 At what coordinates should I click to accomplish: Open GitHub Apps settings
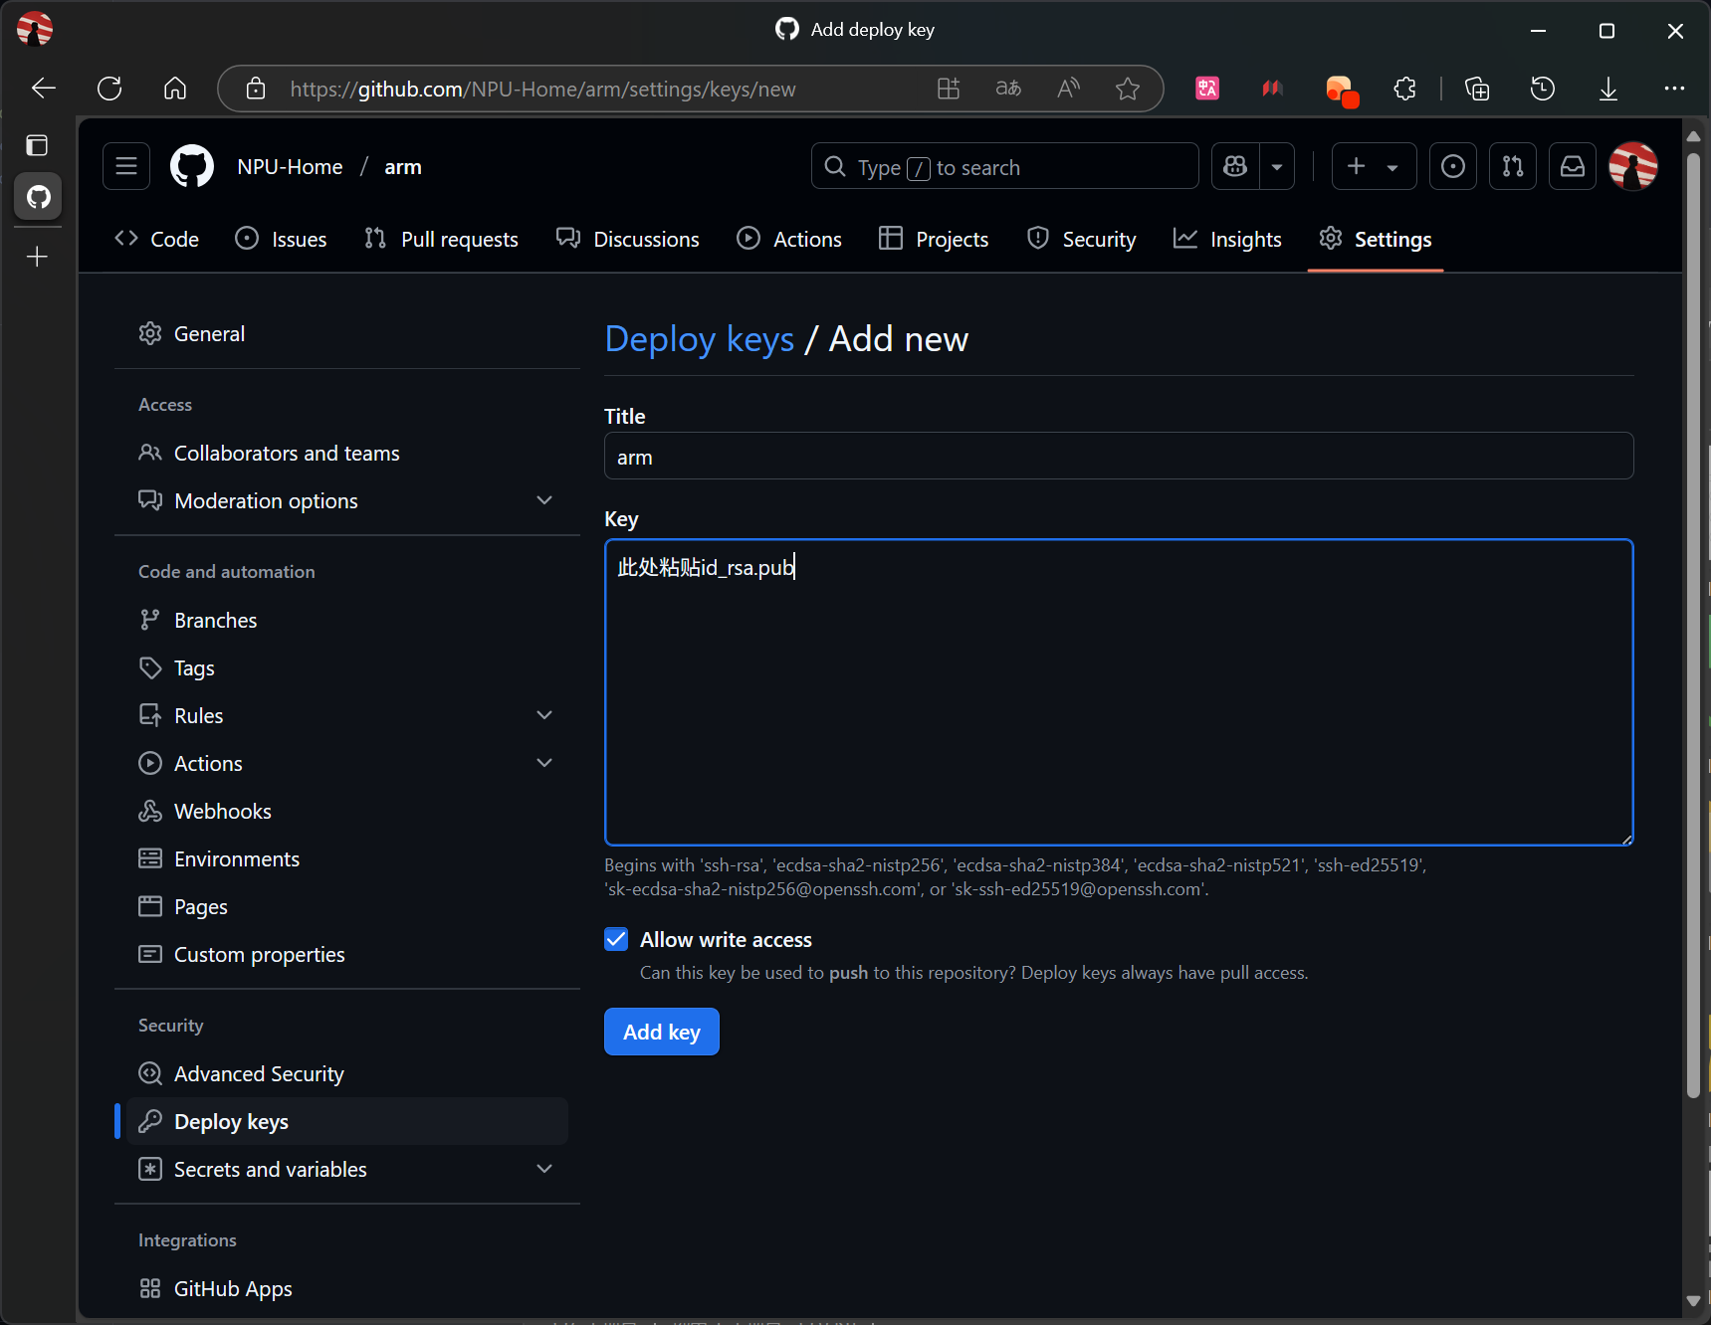[x=347, y=1289]
